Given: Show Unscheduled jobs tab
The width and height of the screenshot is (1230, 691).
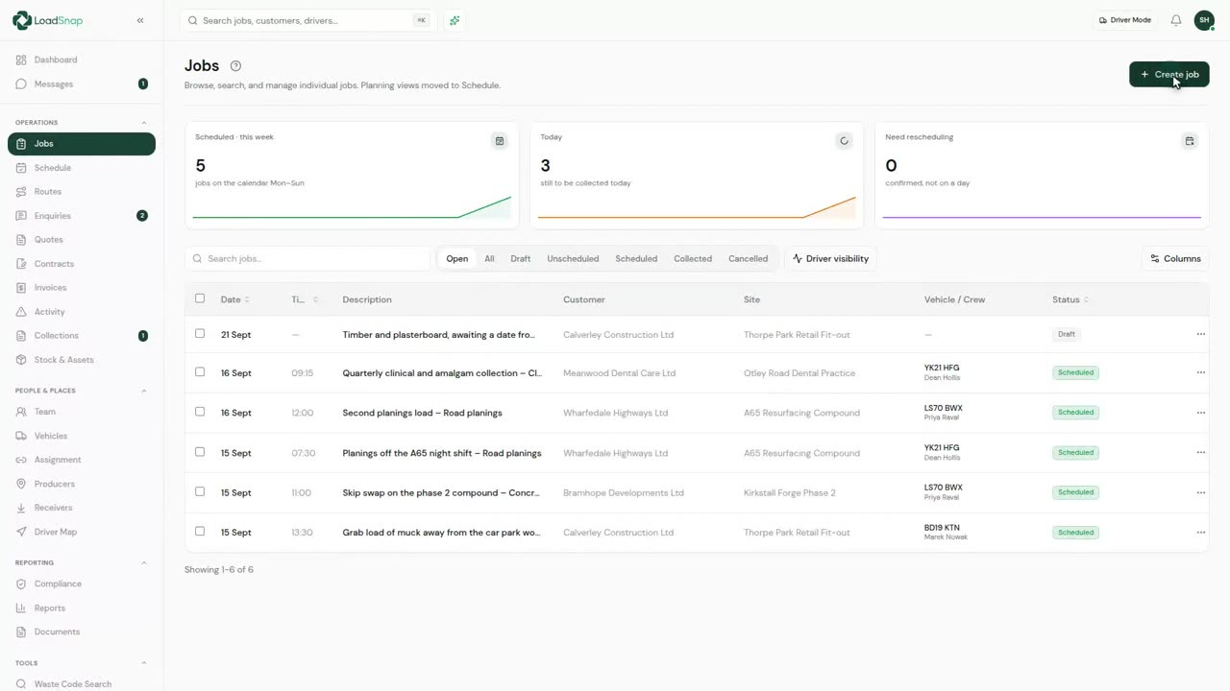Looking at the screenshot, I should pos(573,259).
